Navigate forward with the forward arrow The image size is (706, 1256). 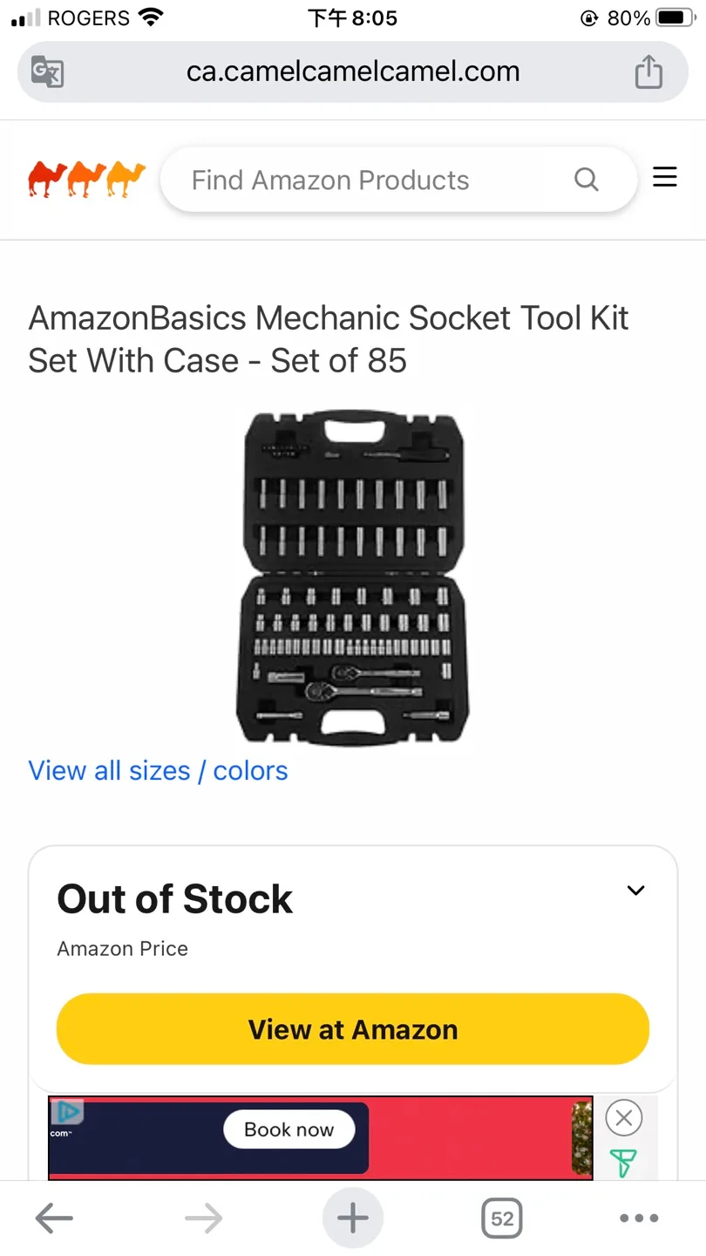pyautogui.click(x=203, y=1218)
